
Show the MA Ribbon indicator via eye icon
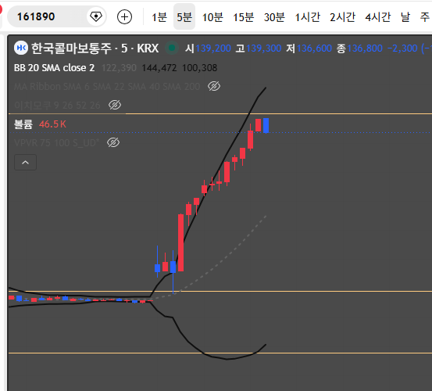[214, 86]
